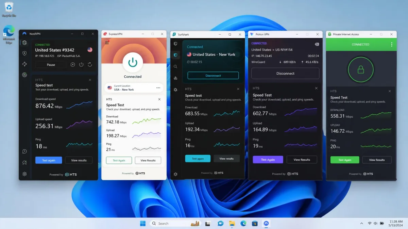
Task: Click ExpressVPN View Results button
Action: [148, 160]
